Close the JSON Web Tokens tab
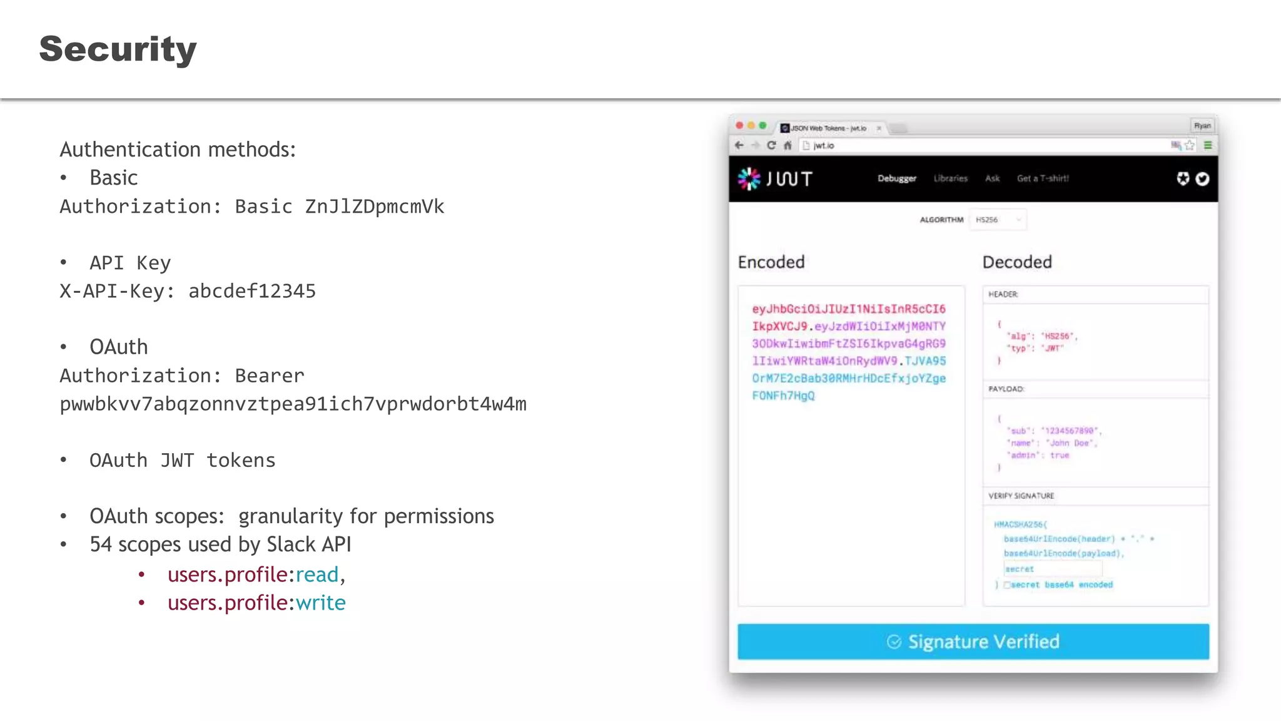 pyautogui.click(x=879, y=128)
